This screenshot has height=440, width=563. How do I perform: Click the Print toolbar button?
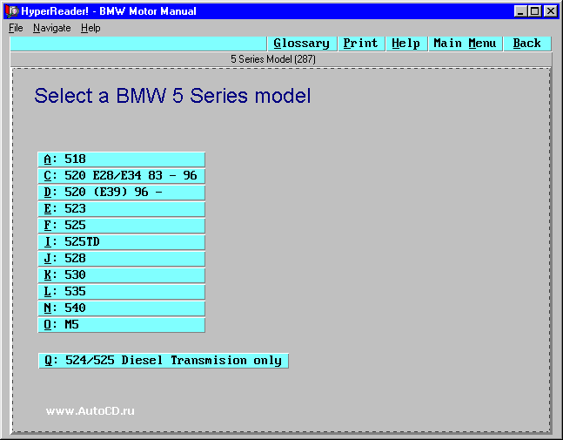tap(360, 44)
